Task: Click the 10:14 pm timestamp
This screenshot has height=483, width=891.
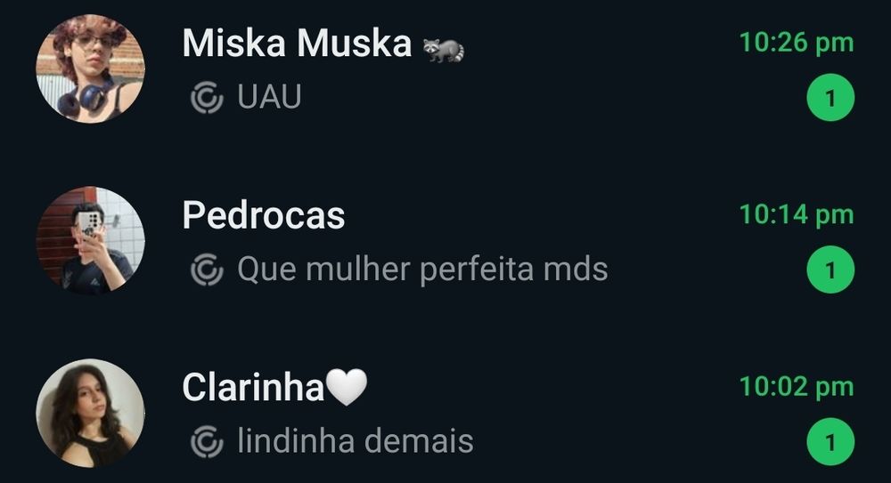Action: point(796,215)
